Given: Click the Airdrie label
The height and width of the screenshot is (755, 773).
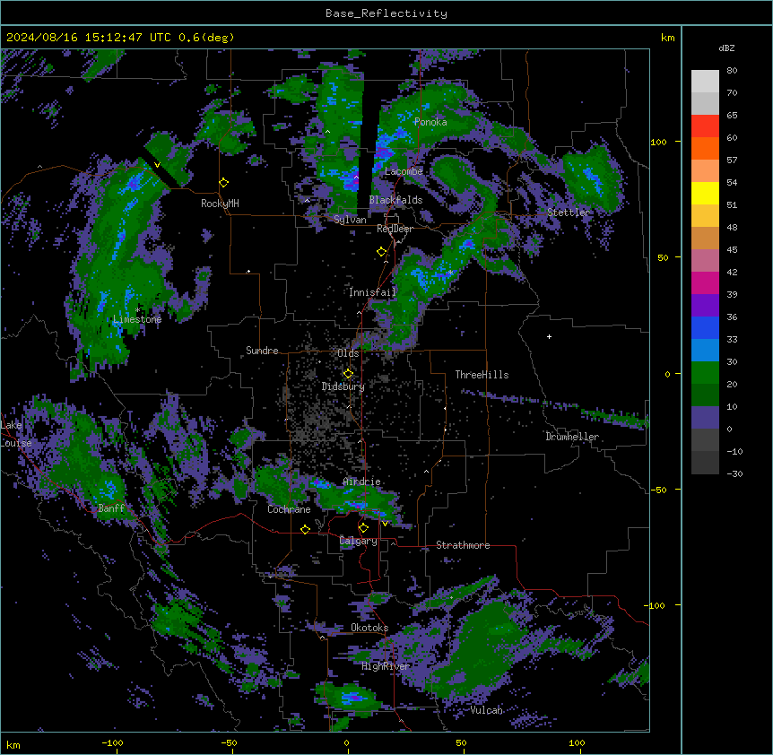Looking at the screenshot, I should pyautogui.click(x=362, y=482).
